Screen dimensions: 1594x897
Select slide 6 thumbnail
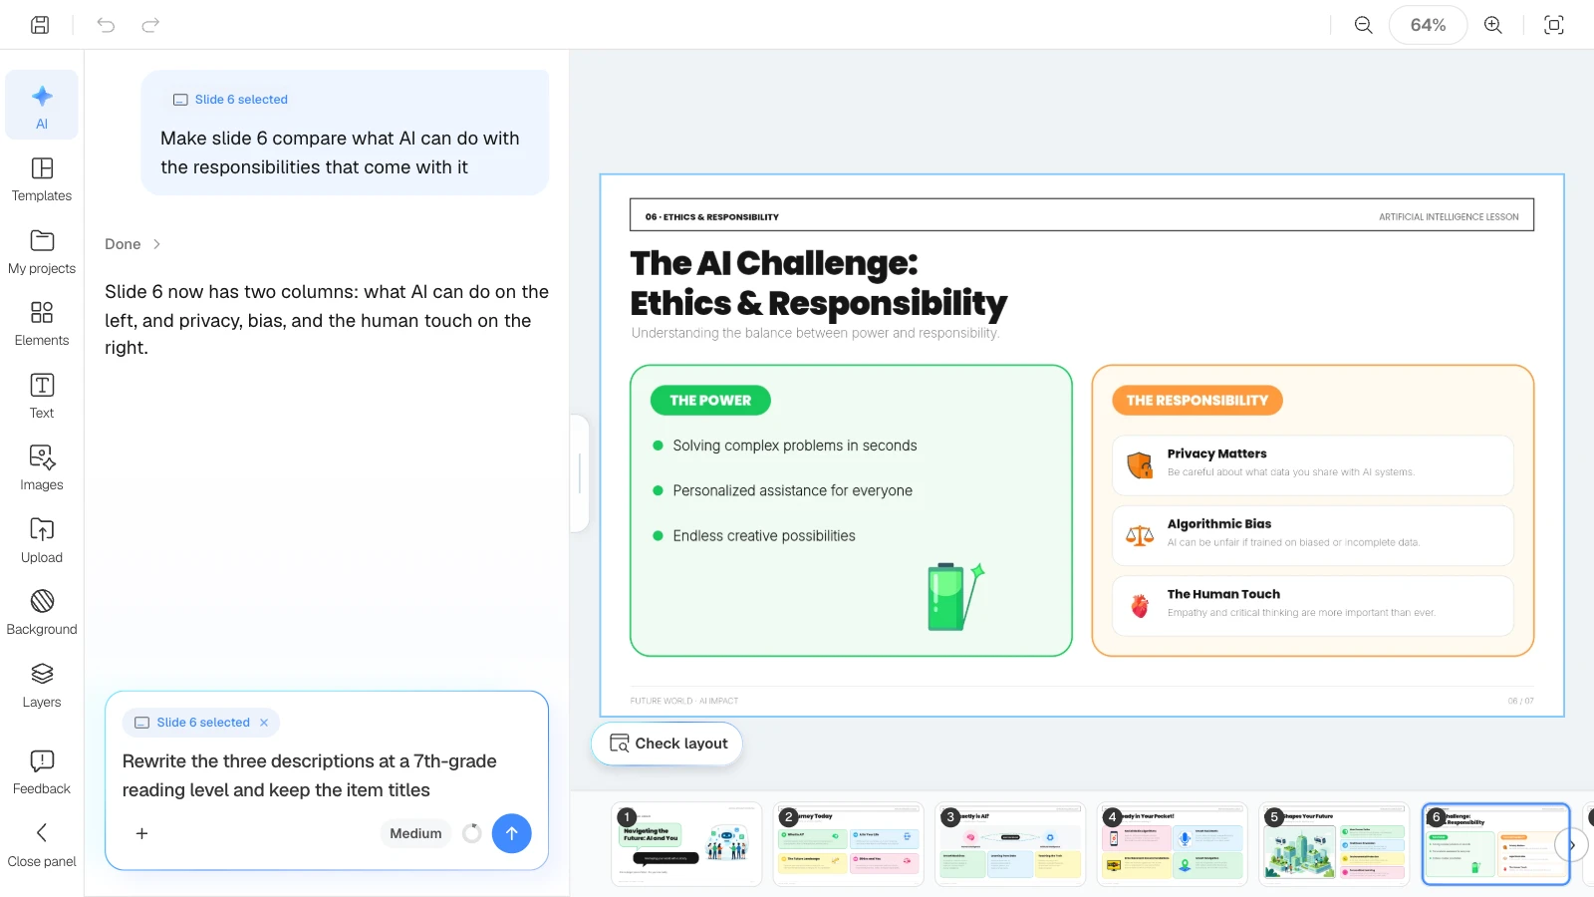1495,844
